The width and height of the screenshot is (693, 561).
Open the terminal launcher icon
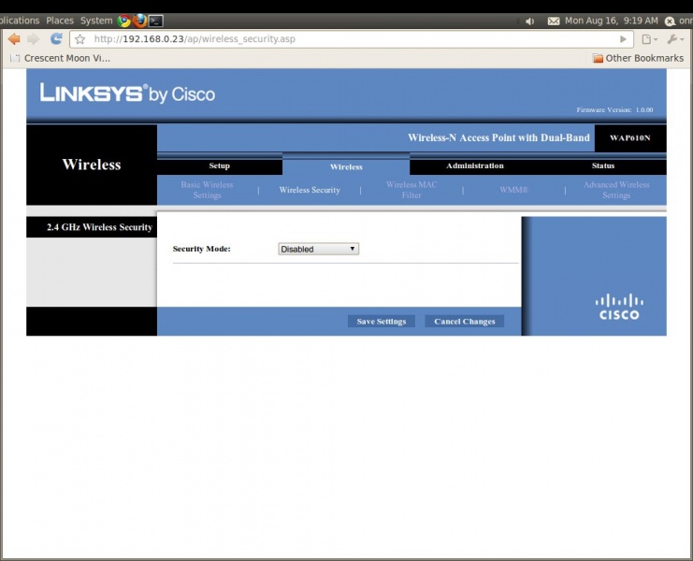pos(155,21)
